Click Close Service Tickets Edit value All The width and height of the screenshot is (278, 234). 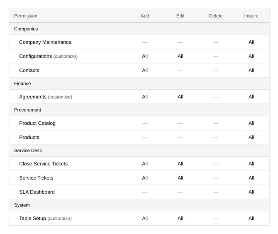coord(180,164)
